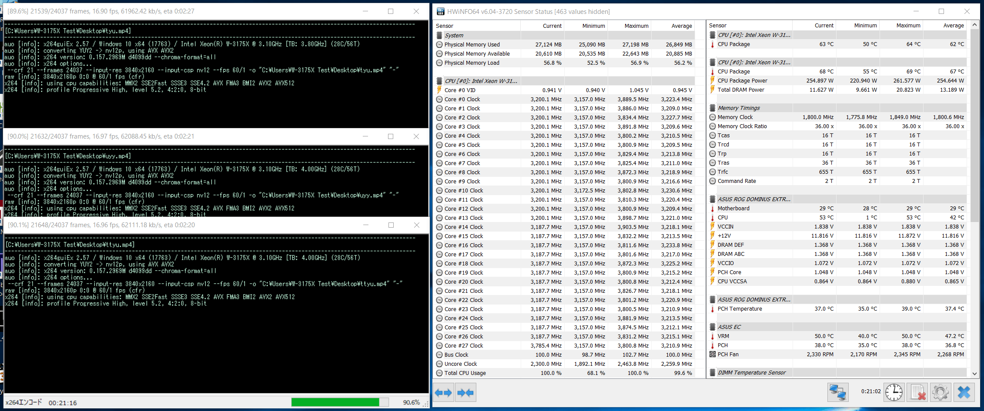Select the System group header row
Image resolution: width=984 pixels, height=411 pixels.
click(564, 35)
